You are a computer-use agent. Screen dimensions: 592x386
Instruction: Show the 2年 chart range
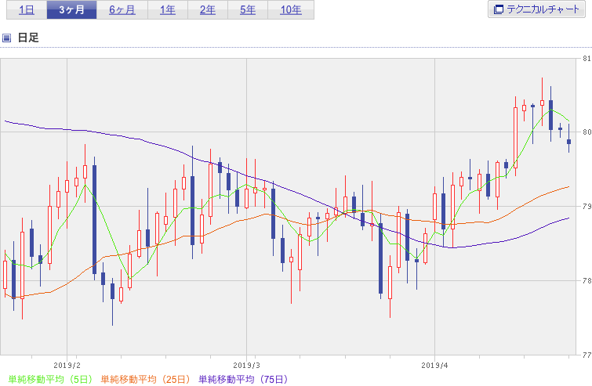(208, 9)
